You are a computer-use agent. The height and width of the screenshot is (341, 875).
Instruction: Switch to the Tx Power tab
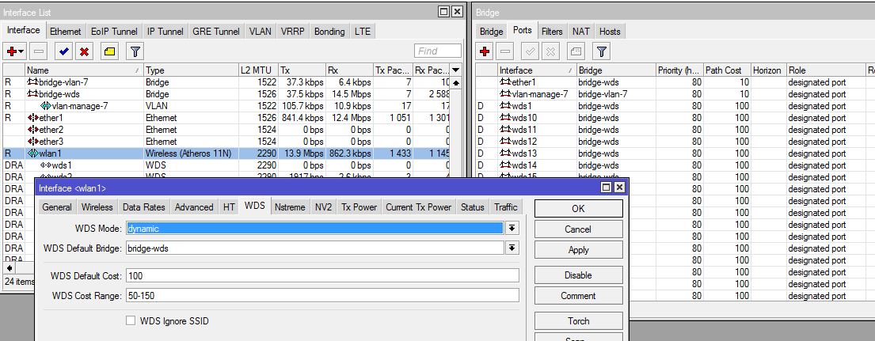(359, 207)
